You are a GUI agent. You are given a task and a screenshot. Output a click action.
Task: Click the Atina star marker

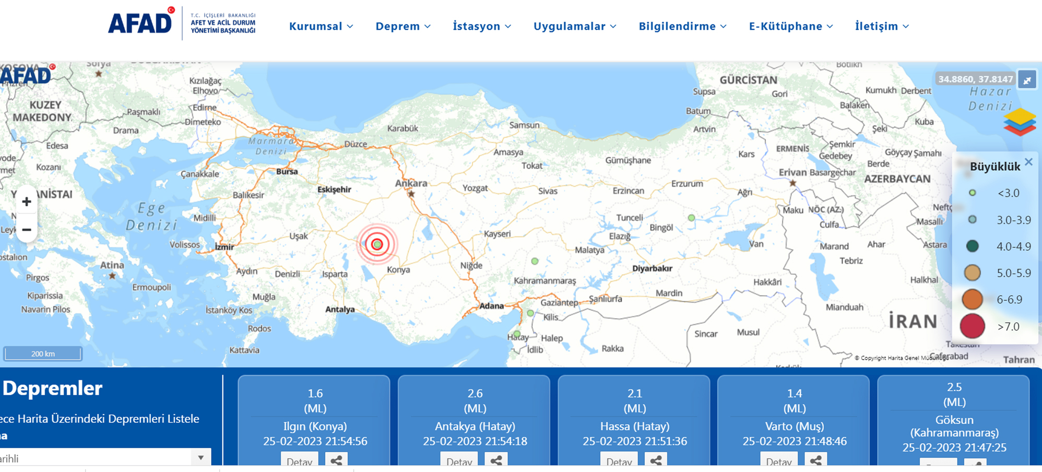coord(112,276)
